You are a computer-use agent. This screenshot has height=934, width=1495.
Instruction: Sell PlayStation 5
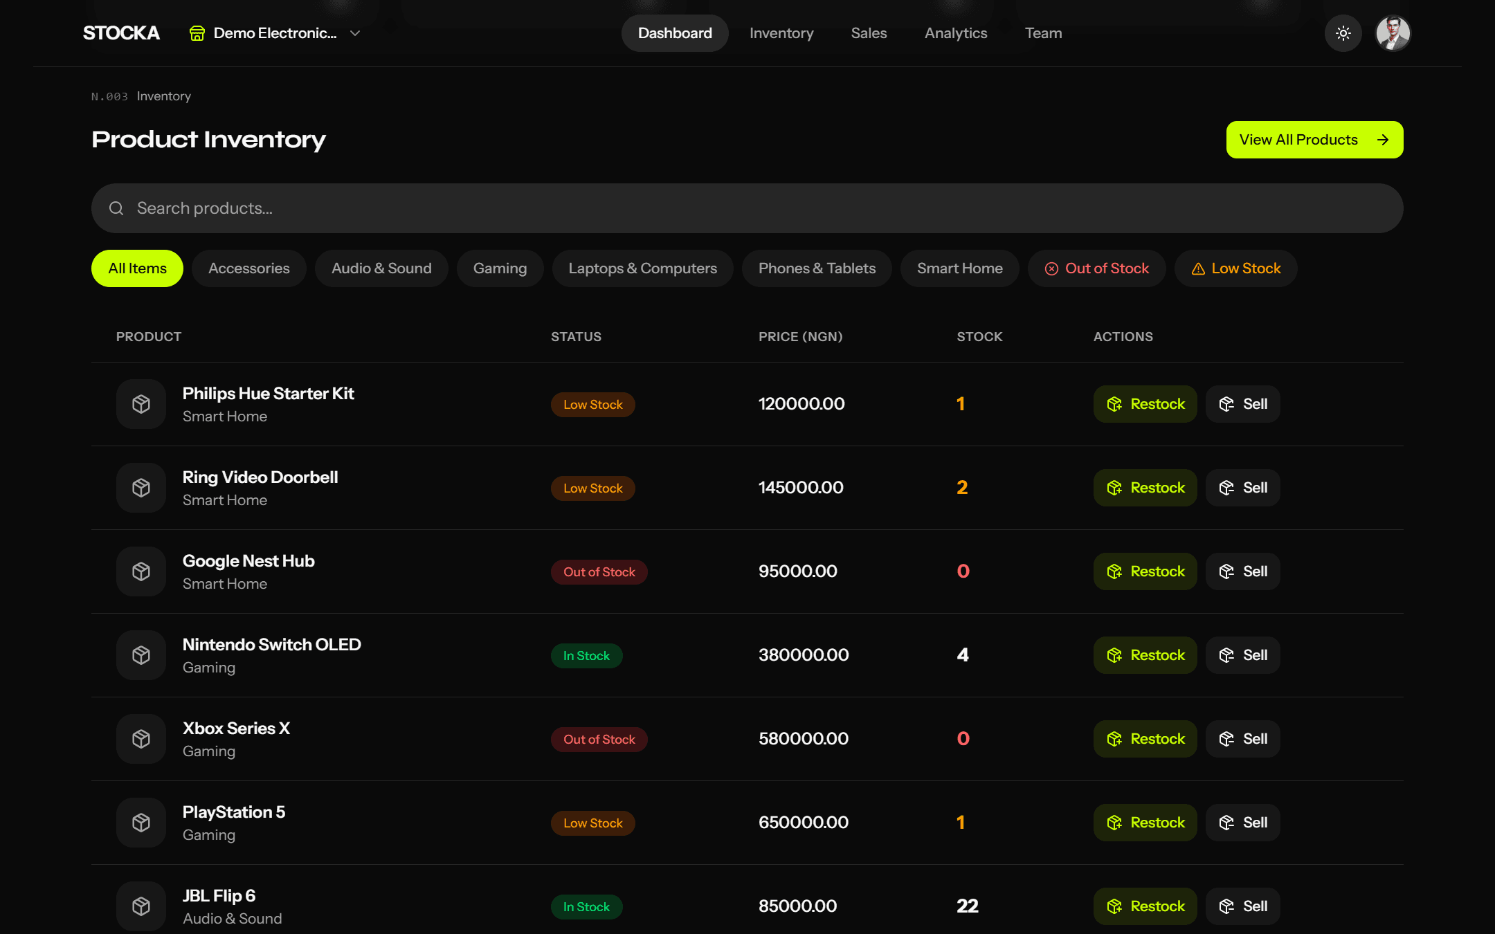click(1243, 823)
